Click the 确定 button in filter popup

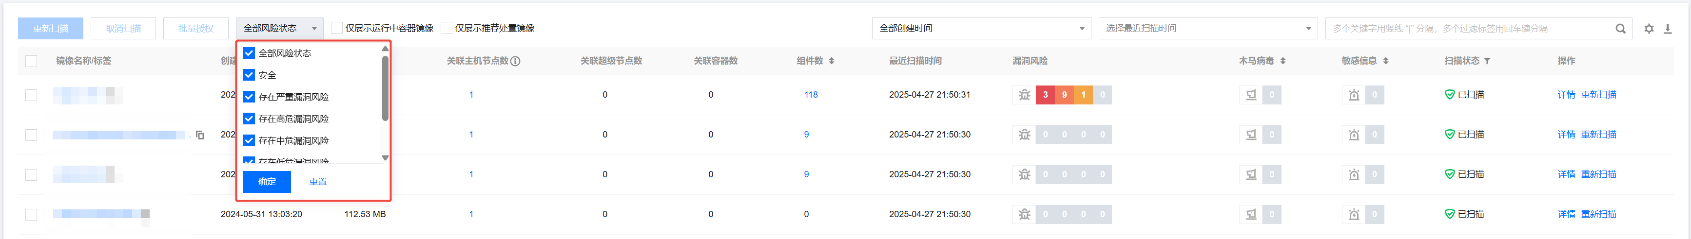click(x=267, y=181)
